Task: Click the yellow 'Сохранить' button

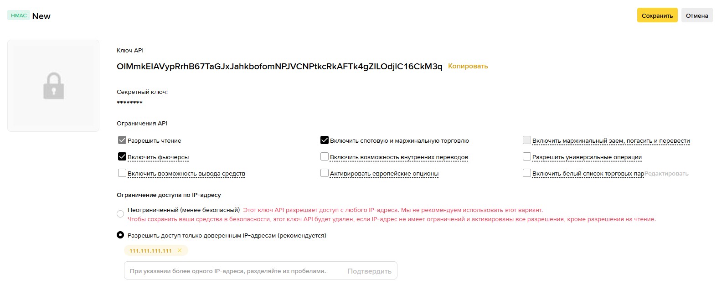Action: tap(657, 16)
